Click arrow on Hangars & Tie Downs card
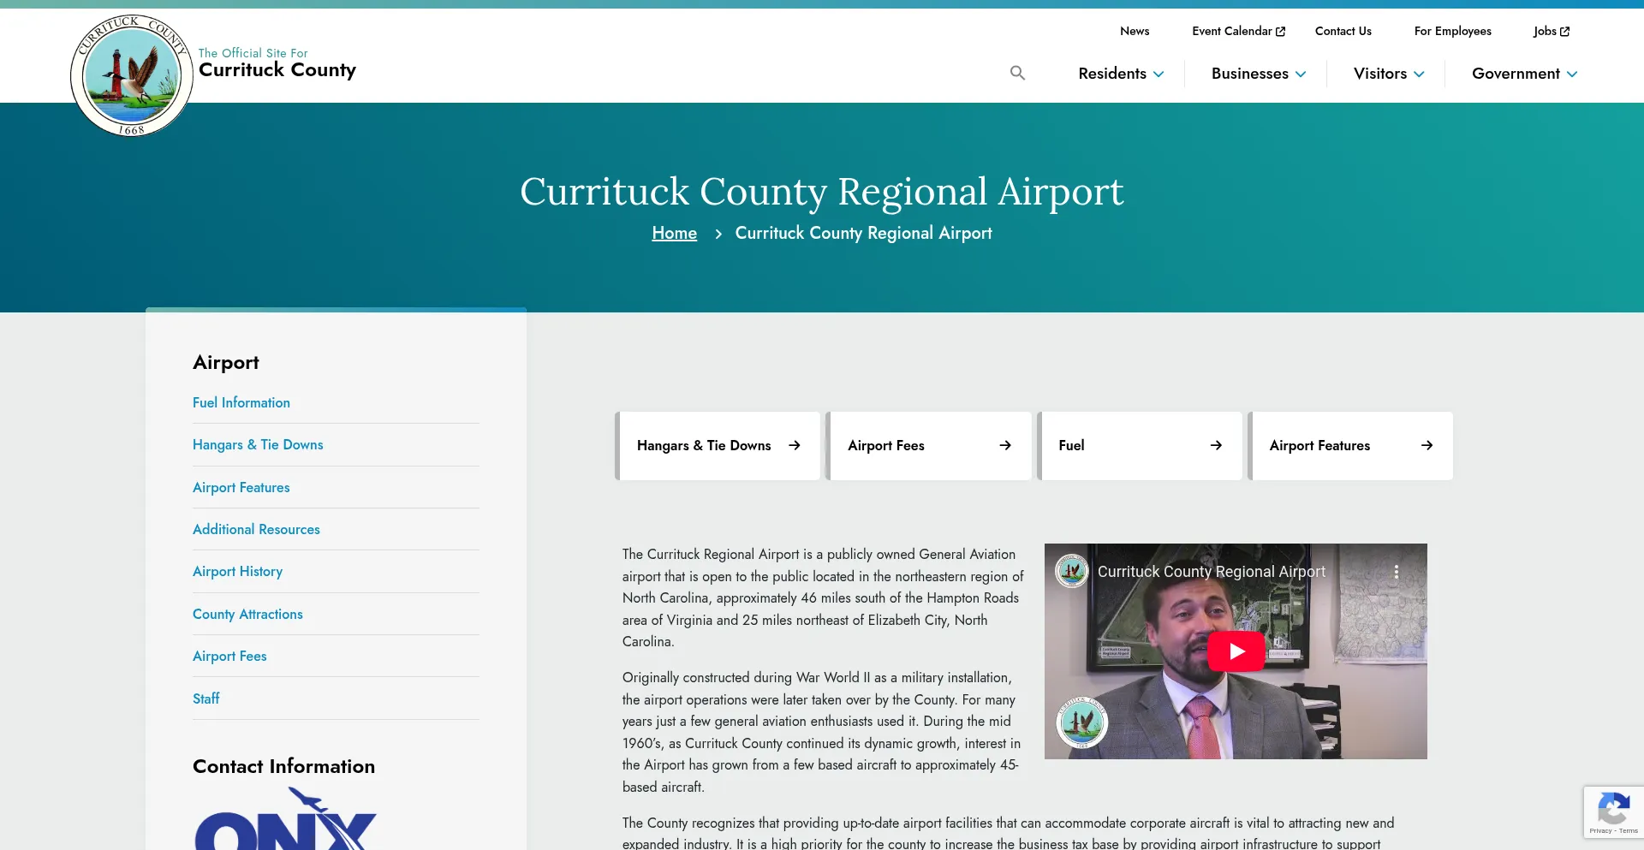Screen dimensions: 1644x850 pyautogui.click(x=795, y=445)
